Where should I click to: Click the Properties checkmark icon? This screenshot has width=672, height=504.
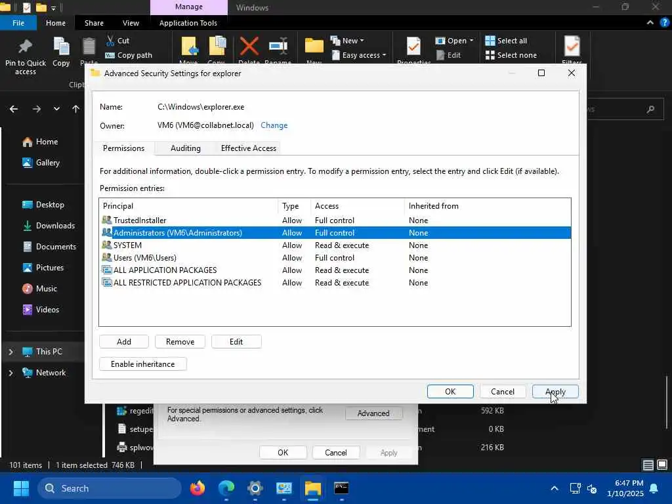click(x=413, y=47)
